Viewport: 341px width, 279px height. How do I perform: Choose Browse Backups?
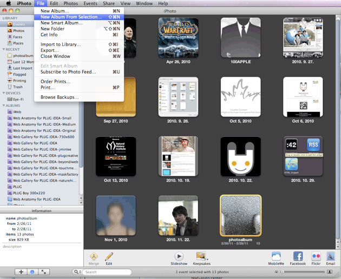click(x=79, y=97)
